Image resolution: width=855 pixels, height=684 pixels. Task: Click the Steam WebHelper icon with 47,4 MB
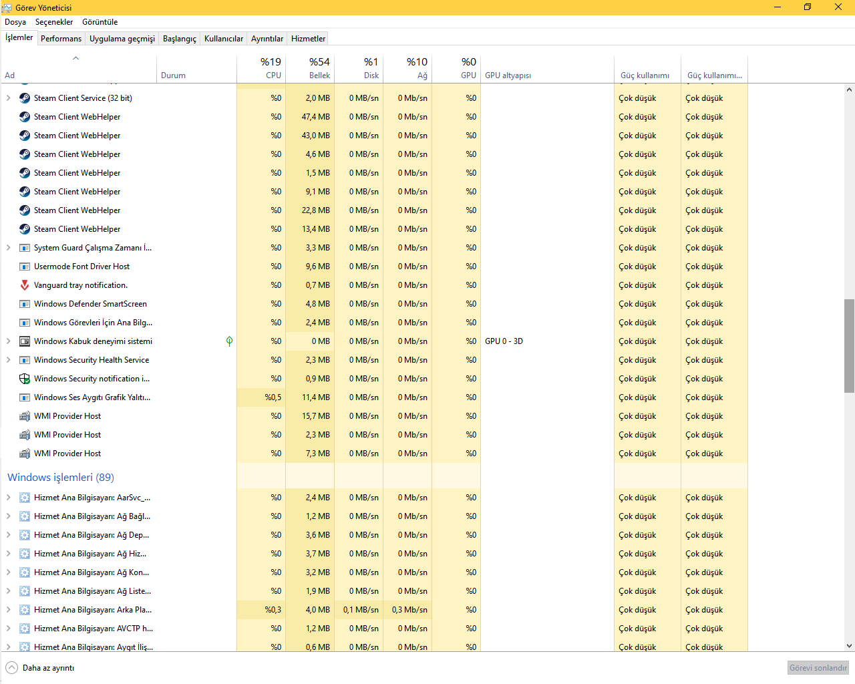25,117
